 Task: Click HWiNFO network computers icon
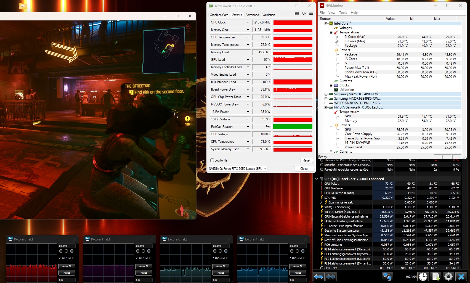click(387, 276)
